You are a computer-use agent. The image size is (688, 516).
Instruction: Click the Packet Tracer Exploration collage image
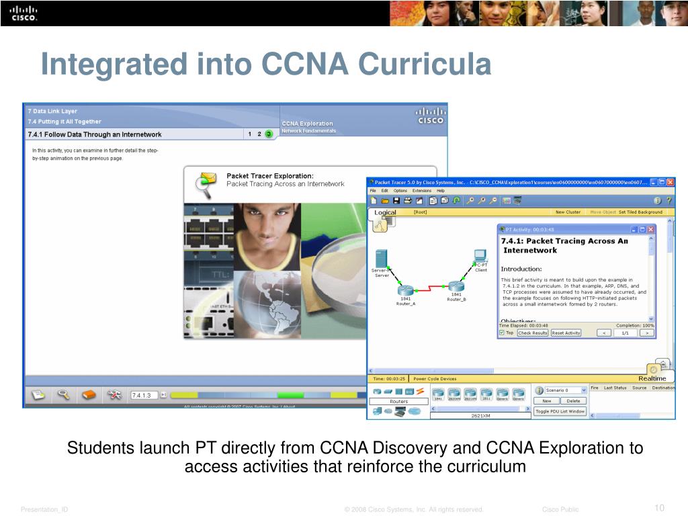275,271
